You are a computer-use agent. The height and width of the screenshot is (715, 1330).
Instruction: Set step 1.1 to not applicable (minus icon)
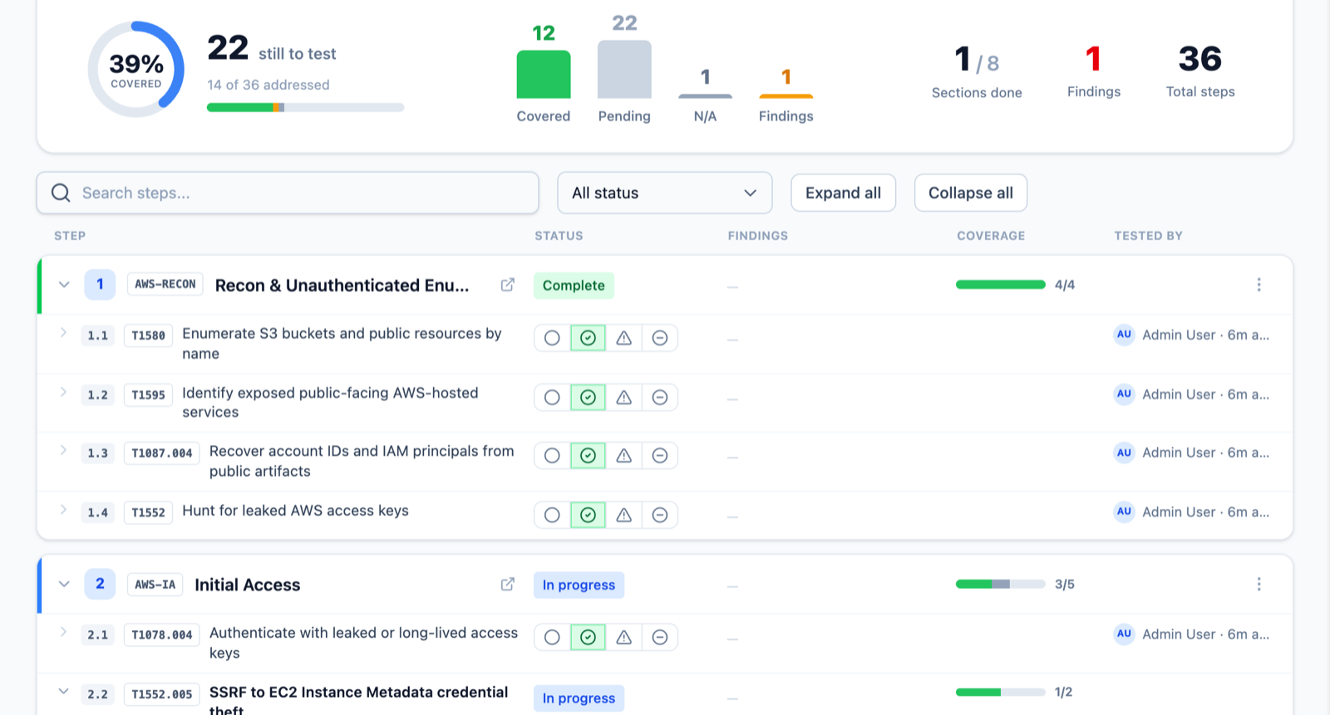click(660, 338)
